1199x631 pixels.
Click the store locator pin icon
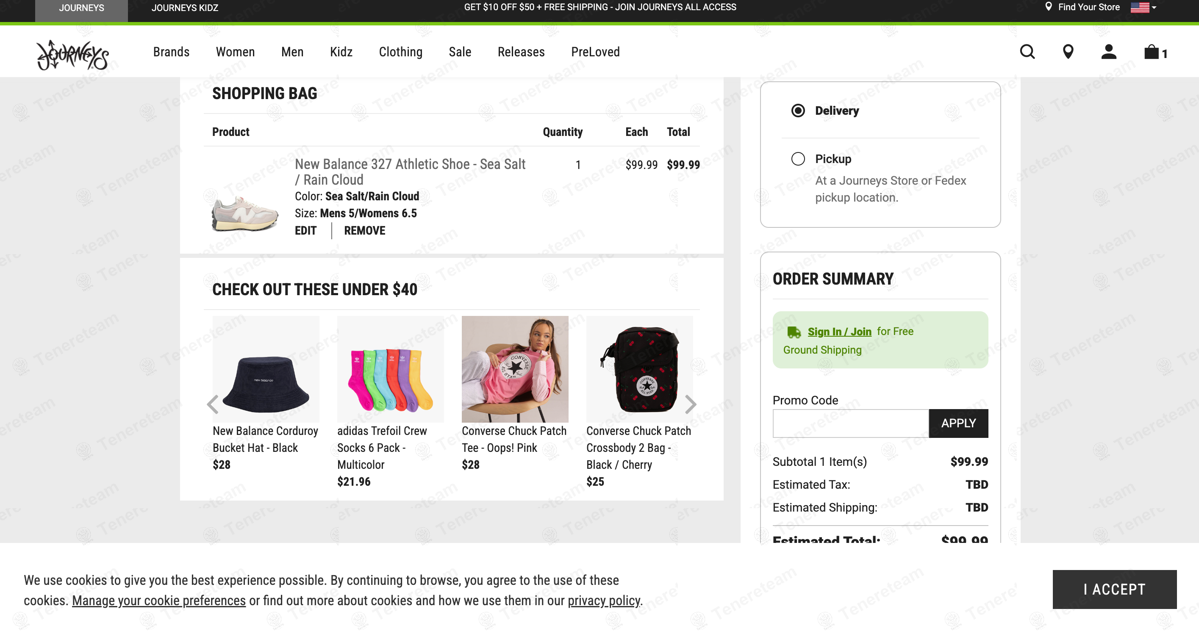pyautogui.click(x=1068, y=52)
